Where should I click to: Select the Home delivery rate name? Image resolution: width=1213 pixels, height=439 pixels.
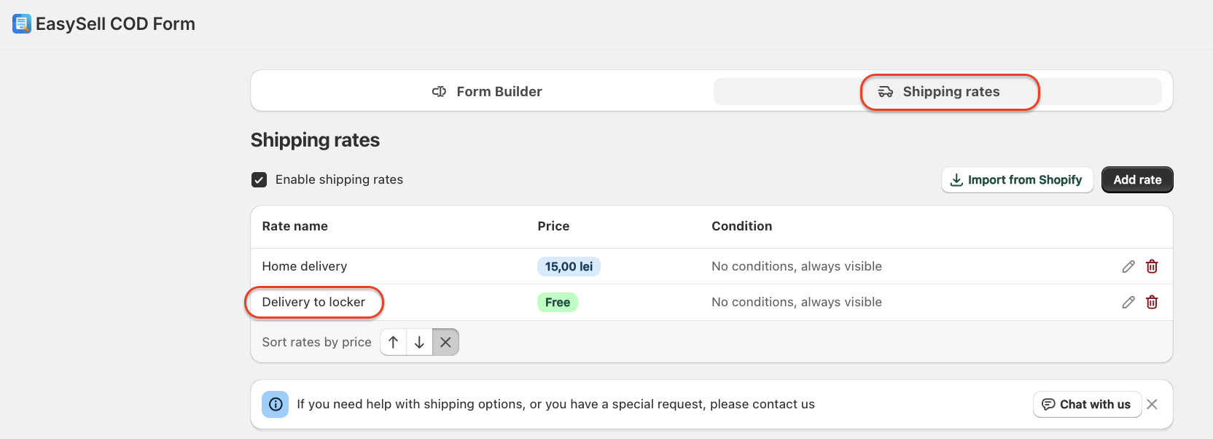coord(305,267)
